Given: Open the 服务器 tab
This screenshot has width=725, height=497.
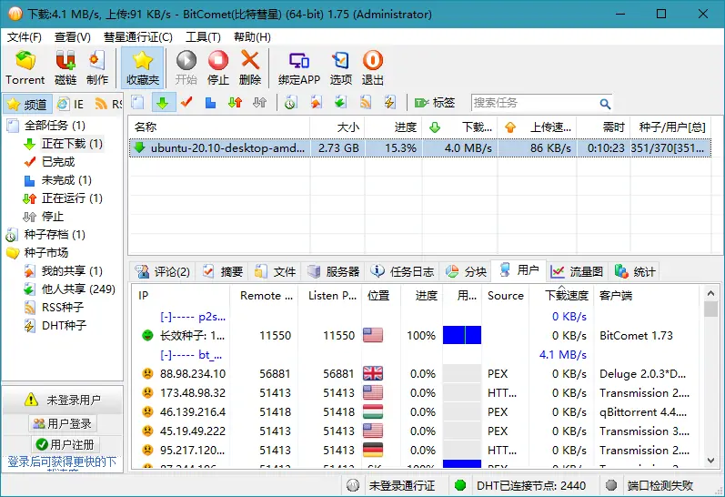Looking at the screenshot, I should point(333,271).
